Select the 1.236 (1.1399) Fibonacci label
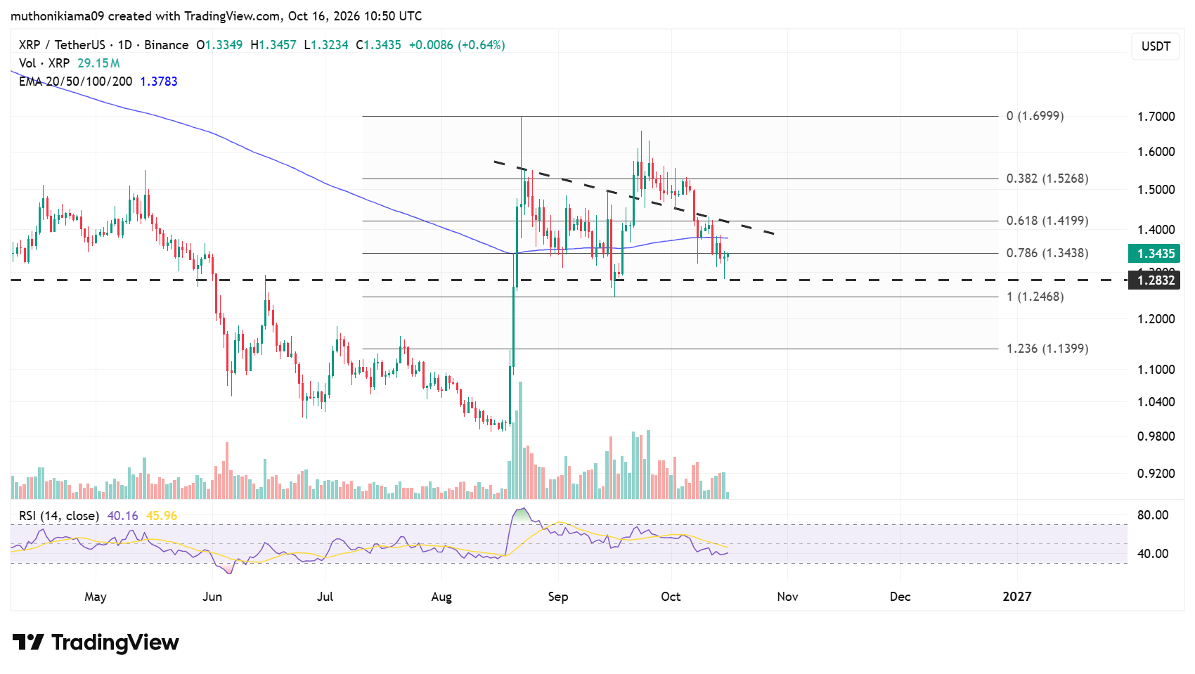The height and width of the screenshot is (674, 1195). pyautogui.click(x=1047, y=349)
